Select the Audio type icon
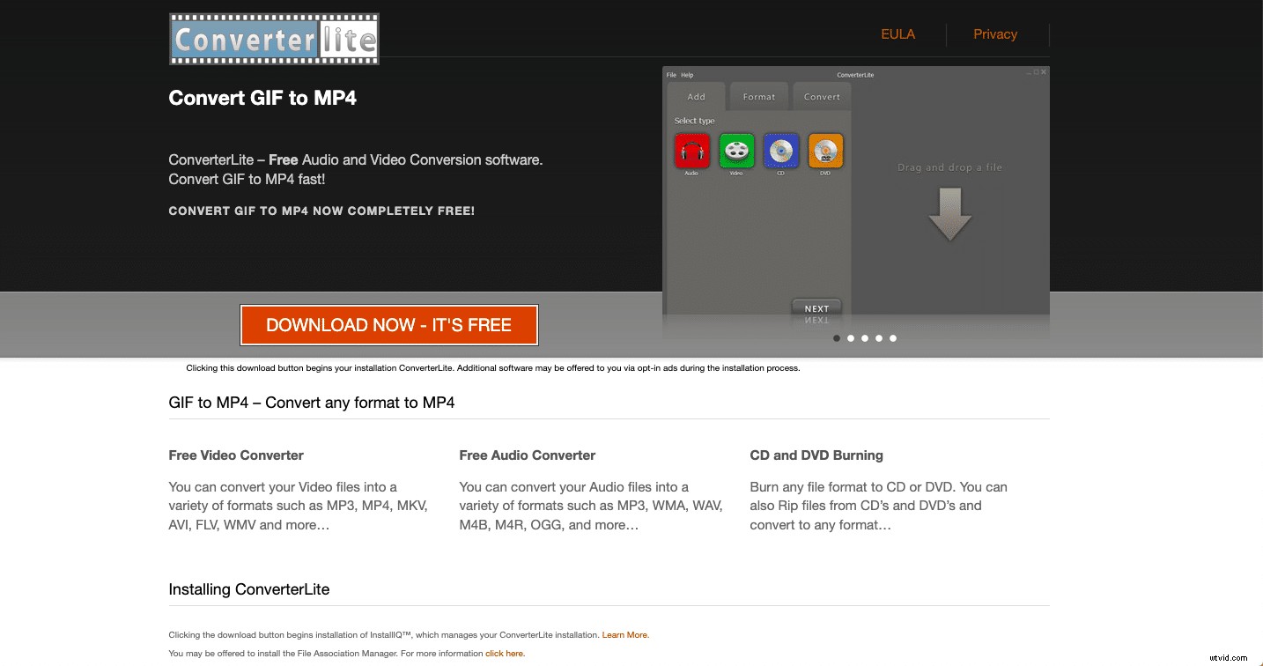Image resolution: width=1263 pixels, height=666 pixels. (691, 151)
